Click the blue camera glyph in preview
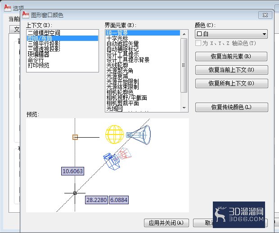This screenshot has width=279, height=233. click(x=112, y=161)
